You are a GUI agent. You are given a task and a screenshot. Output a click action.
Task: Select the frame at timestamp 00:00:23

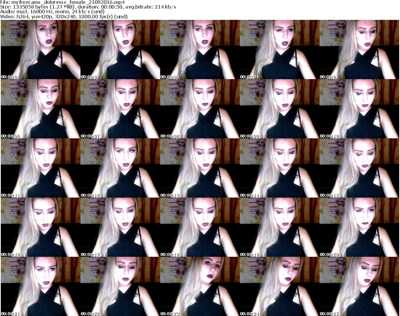coord(200,286)
